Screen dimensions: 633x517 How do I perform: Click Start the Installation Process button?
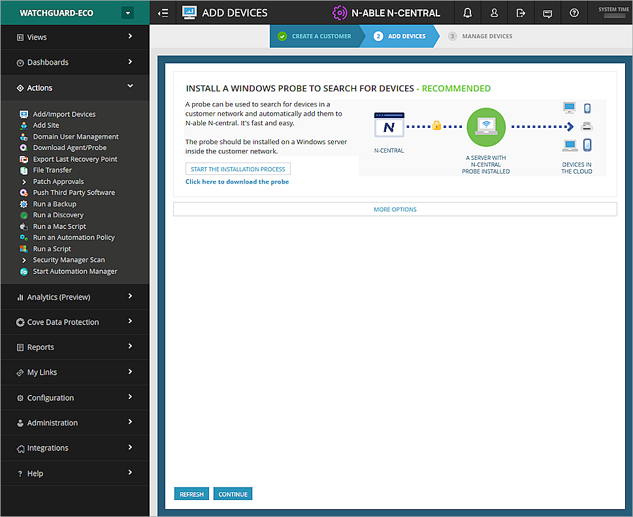[x=237, y=168]
